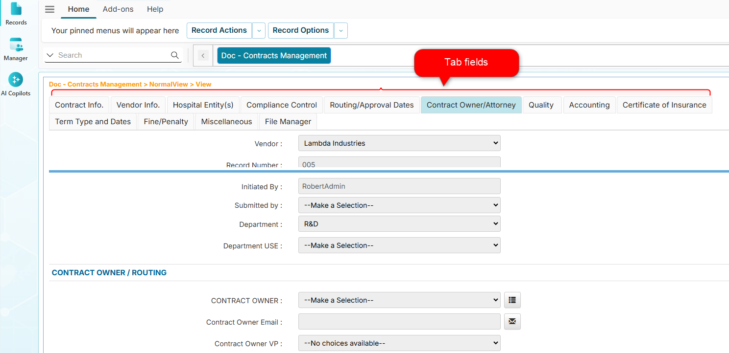This screenshot has height=353, width=729.
Task: Open the Department dropdown showing R&D
Action: pos(399,224)
